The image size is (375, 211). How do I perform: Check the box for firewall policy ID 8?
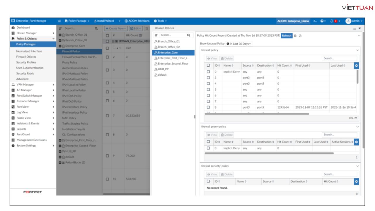(x=209, y=108)
